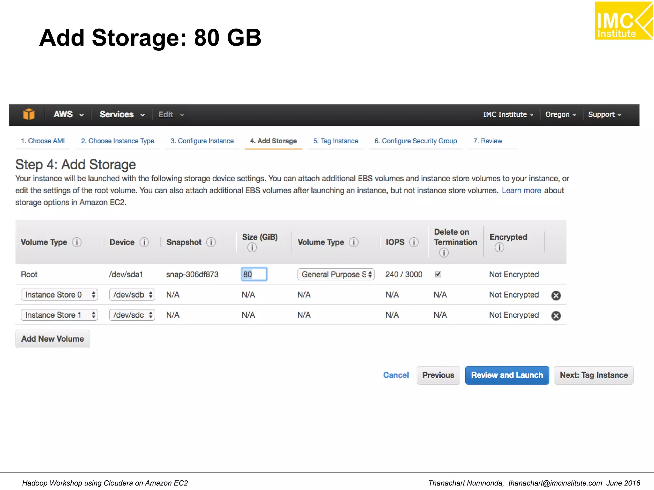The width and height of the screenshot is (654, 490).
Task: Click the Previous button
Action: [x=438, y=375]
